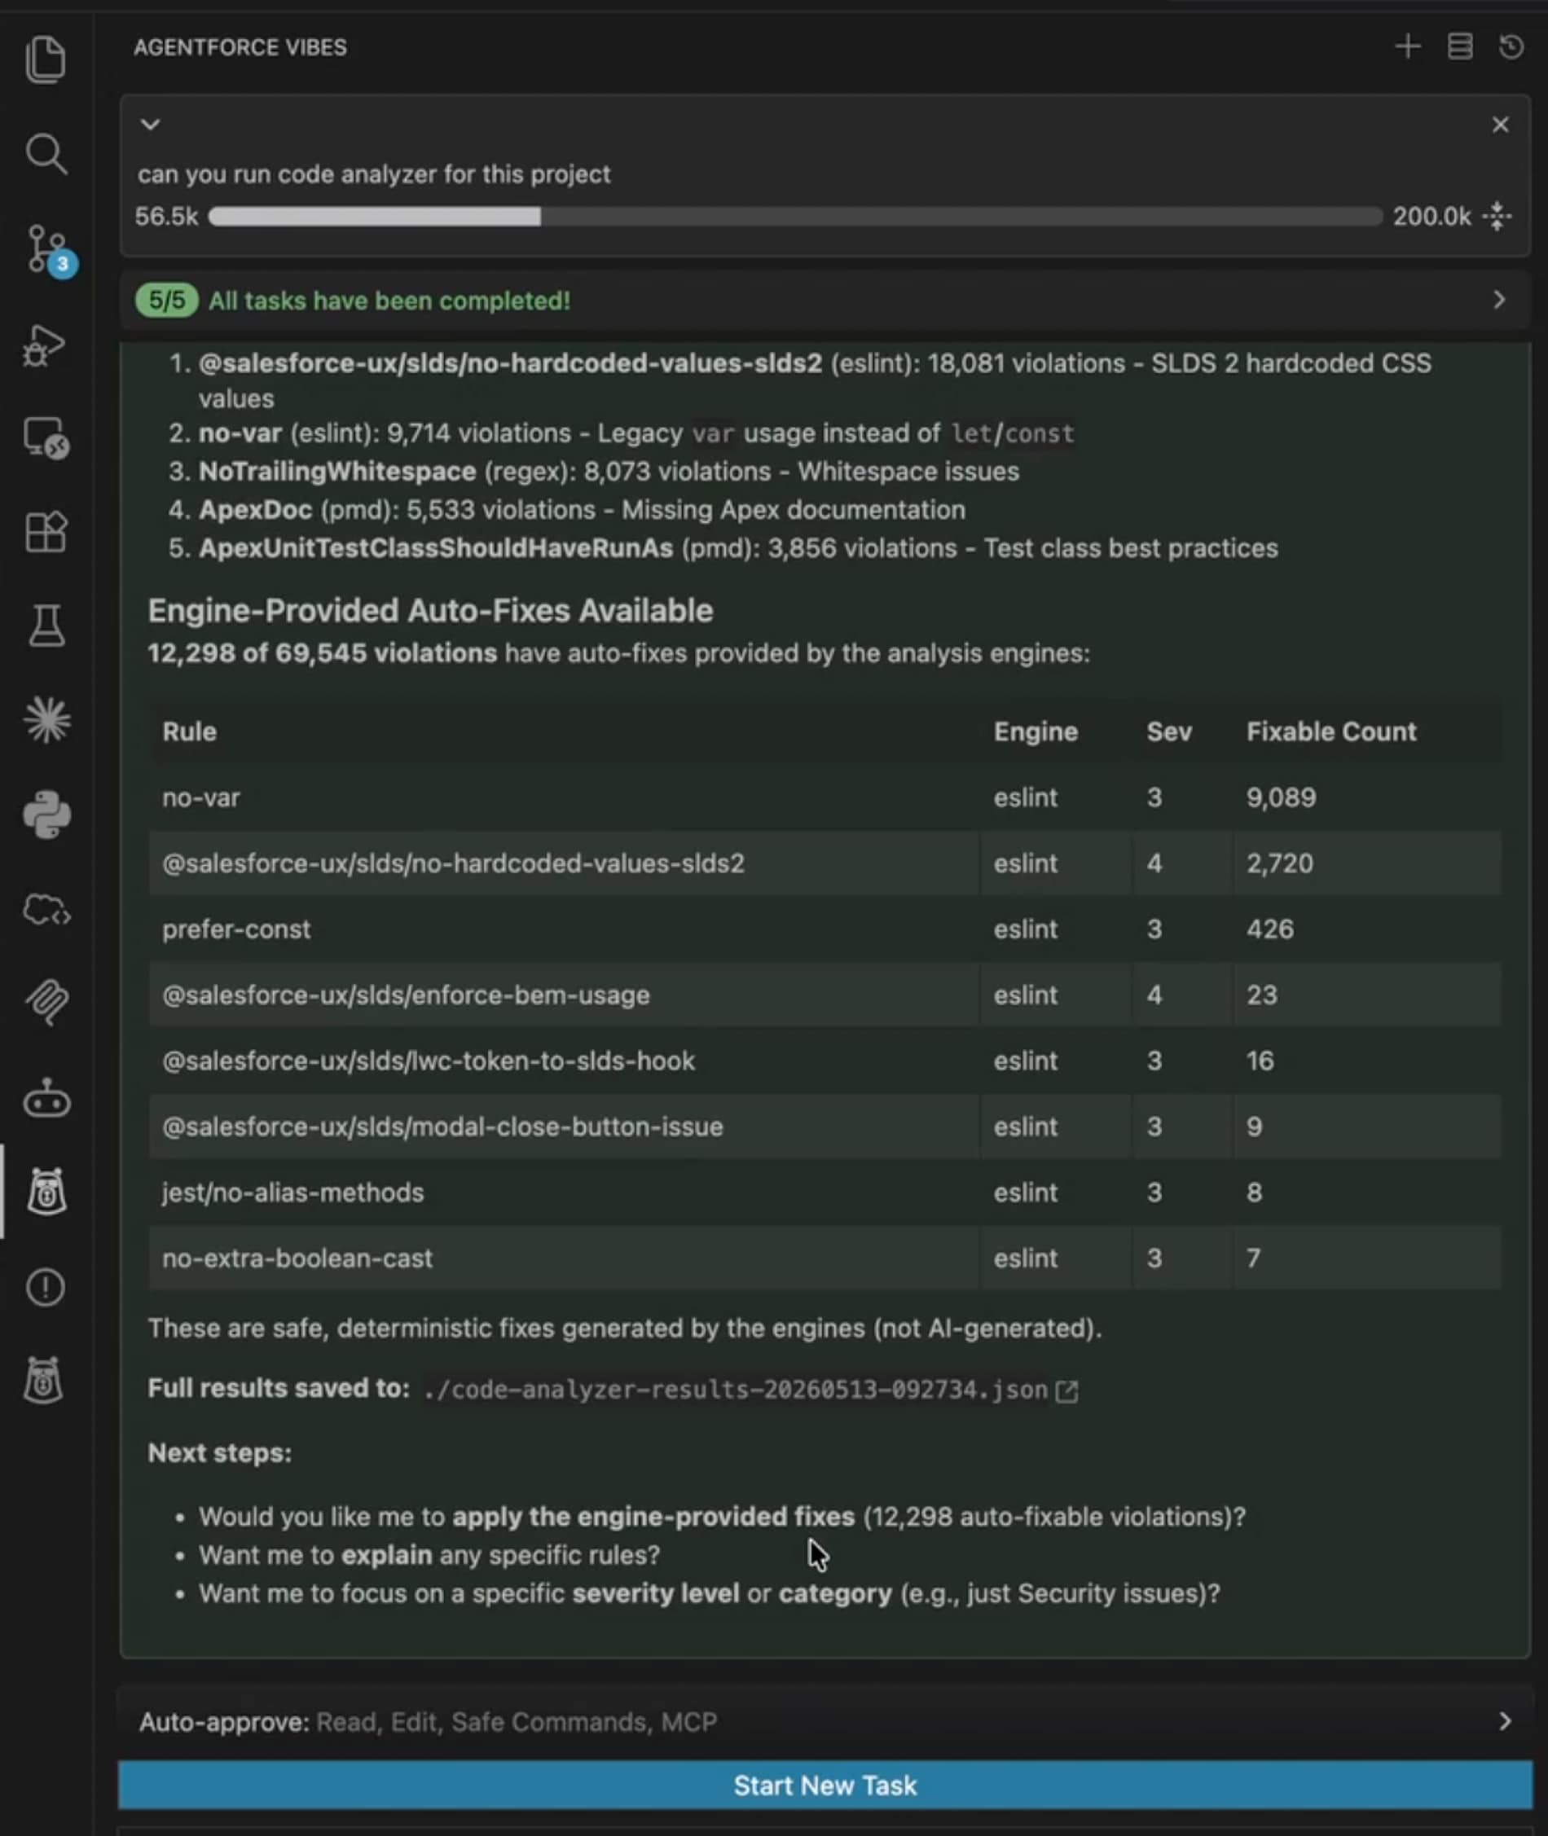Open the paperclip sidebar icon
Screen dimensions: 1548x1836
[46, 1003]
